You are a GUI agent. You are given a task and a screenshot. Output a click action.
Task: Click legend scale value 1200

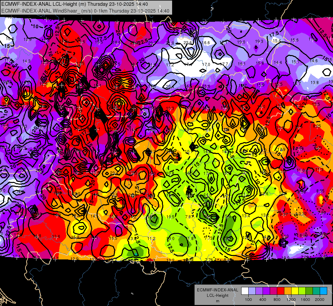click(x=291, y=300)
